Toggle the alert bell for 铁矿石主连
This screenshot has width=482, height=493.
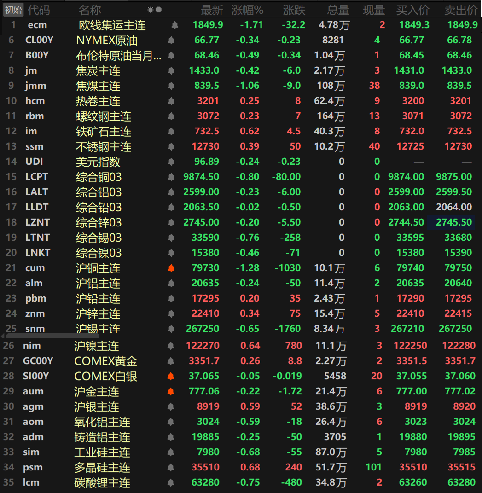click(171, 132)
